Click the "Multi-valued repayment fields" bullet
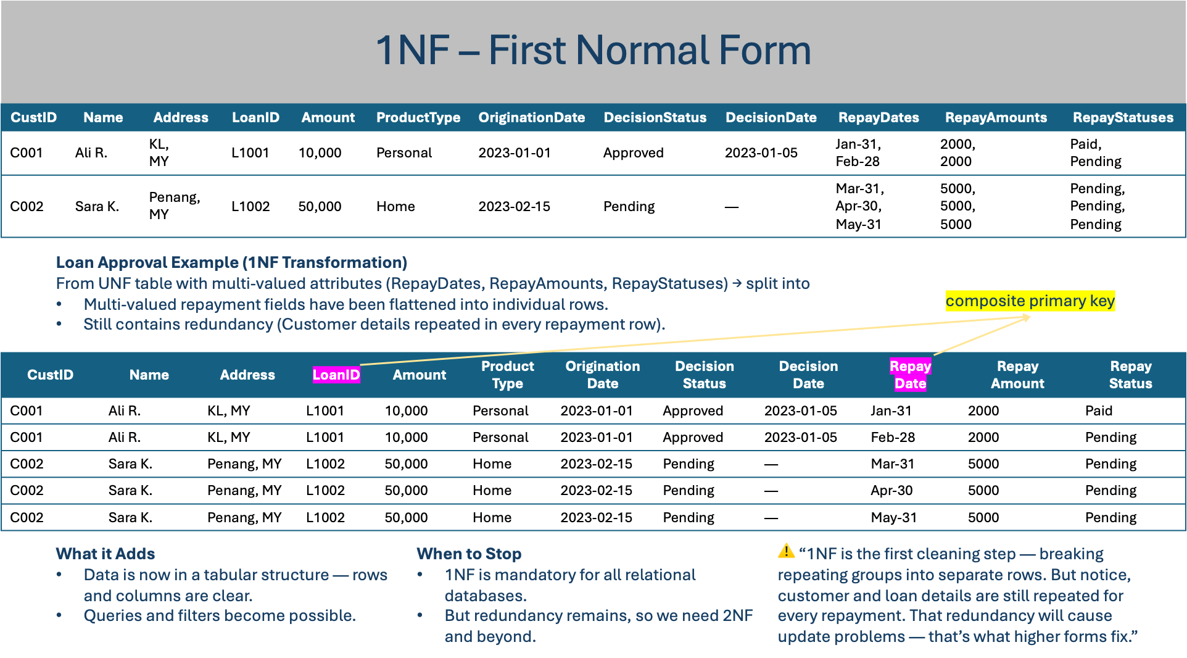 pyautogui.click(x=345, y=304)
